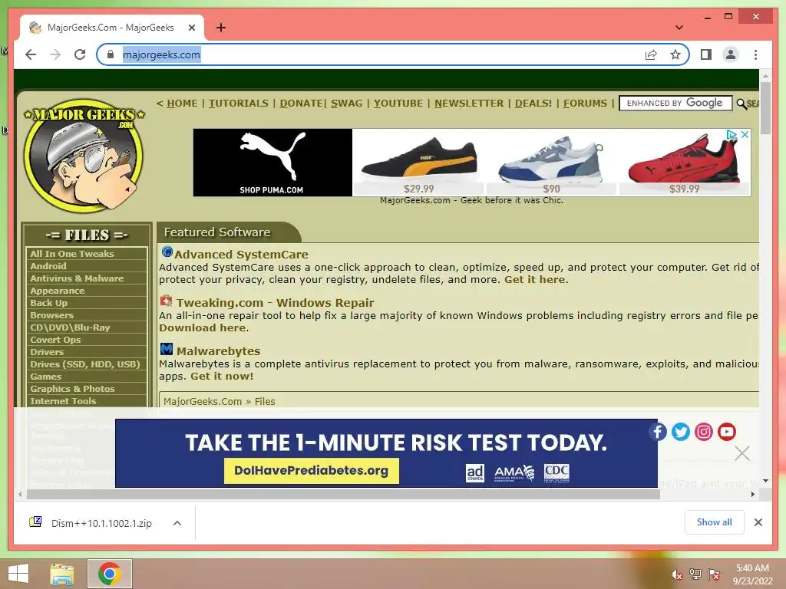Open the Chrome three-dot menu

coord(755,54)
